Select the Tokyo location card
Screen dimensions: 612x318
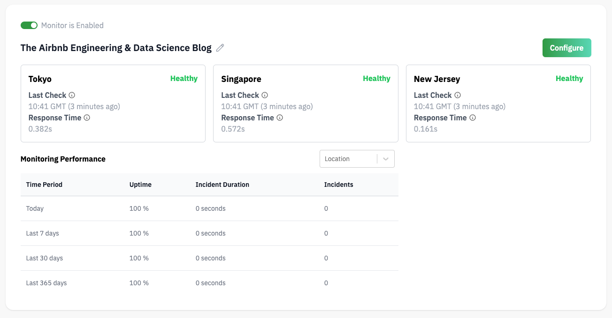[x=113, y=104]
